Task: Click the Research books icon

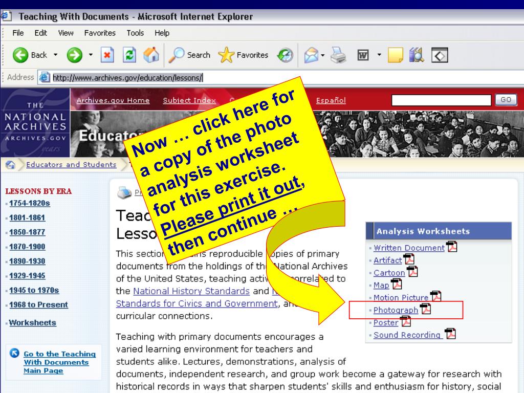Action: click(417, 55)
